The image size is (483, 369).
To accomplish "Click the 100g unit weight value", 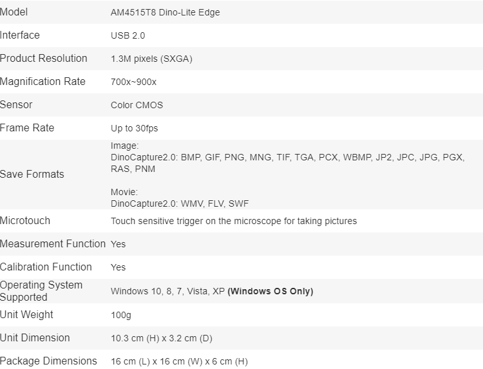I will [120, 316].
